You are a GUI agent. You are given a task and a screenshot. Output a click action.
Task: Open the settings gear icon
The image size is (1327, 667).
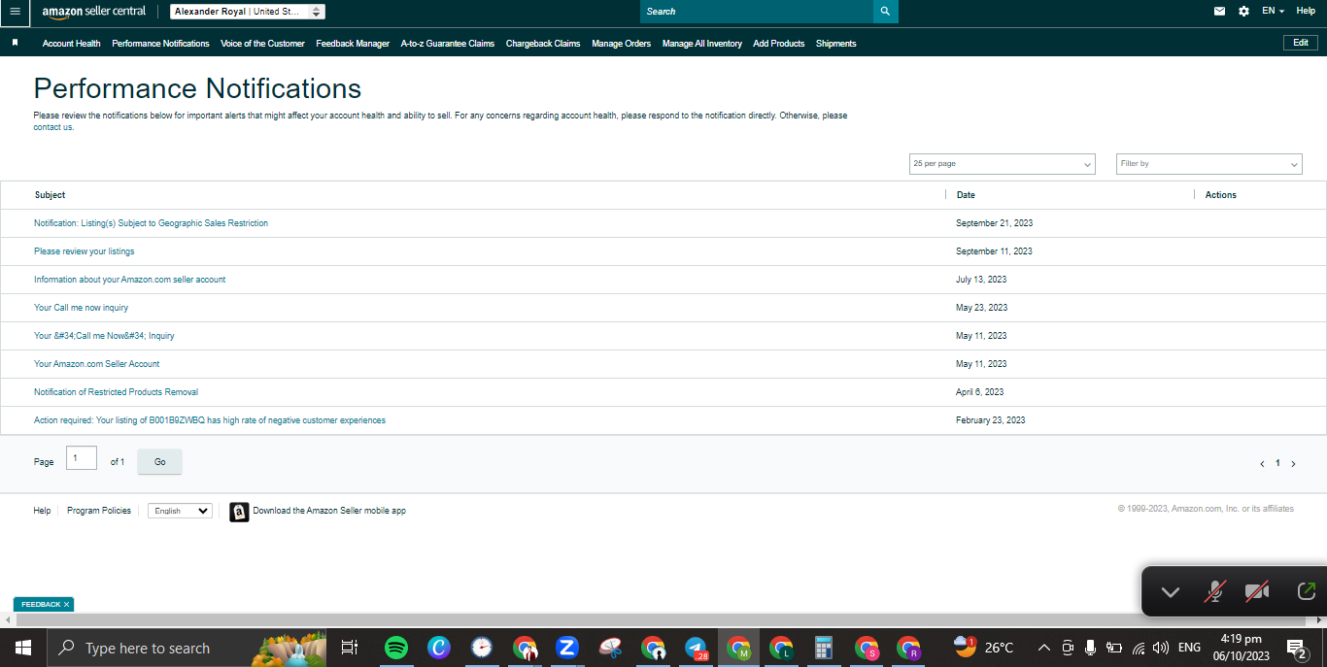pyautogui.click(x=1244, y=12)
